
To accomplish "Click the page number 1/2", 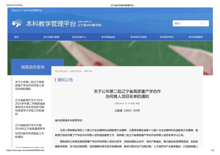I will click(x=212, y=150).
